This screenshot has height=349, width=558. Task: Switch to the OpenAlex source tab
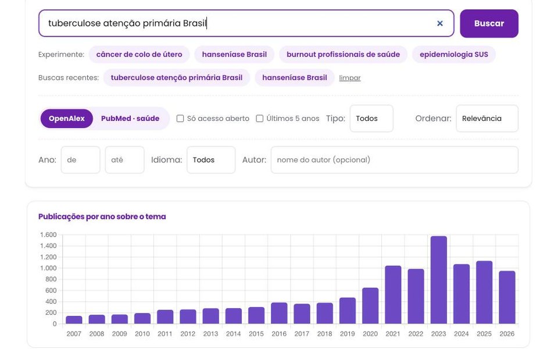coord(66,119)
